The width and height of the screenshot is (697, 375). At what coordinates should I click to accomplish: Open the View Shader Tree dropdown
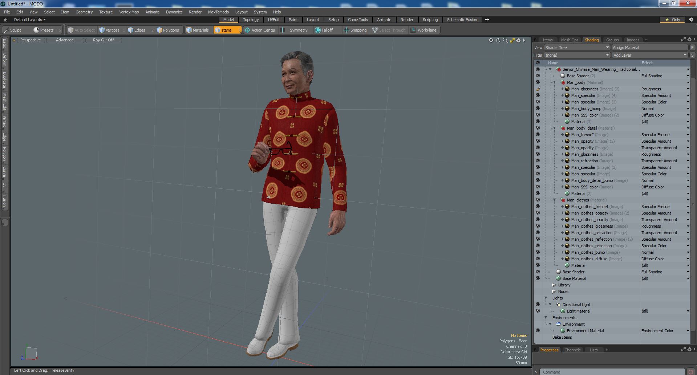tap(577, 48)
